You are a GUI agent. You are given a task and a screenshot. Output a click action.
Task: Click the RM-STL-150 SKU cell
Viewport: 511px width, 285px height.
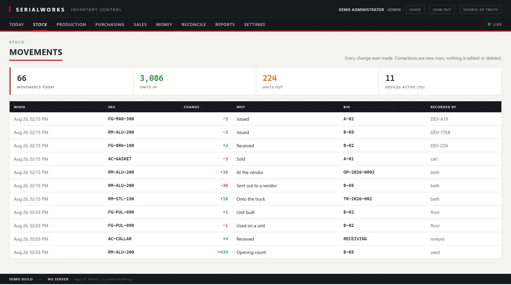121,199
